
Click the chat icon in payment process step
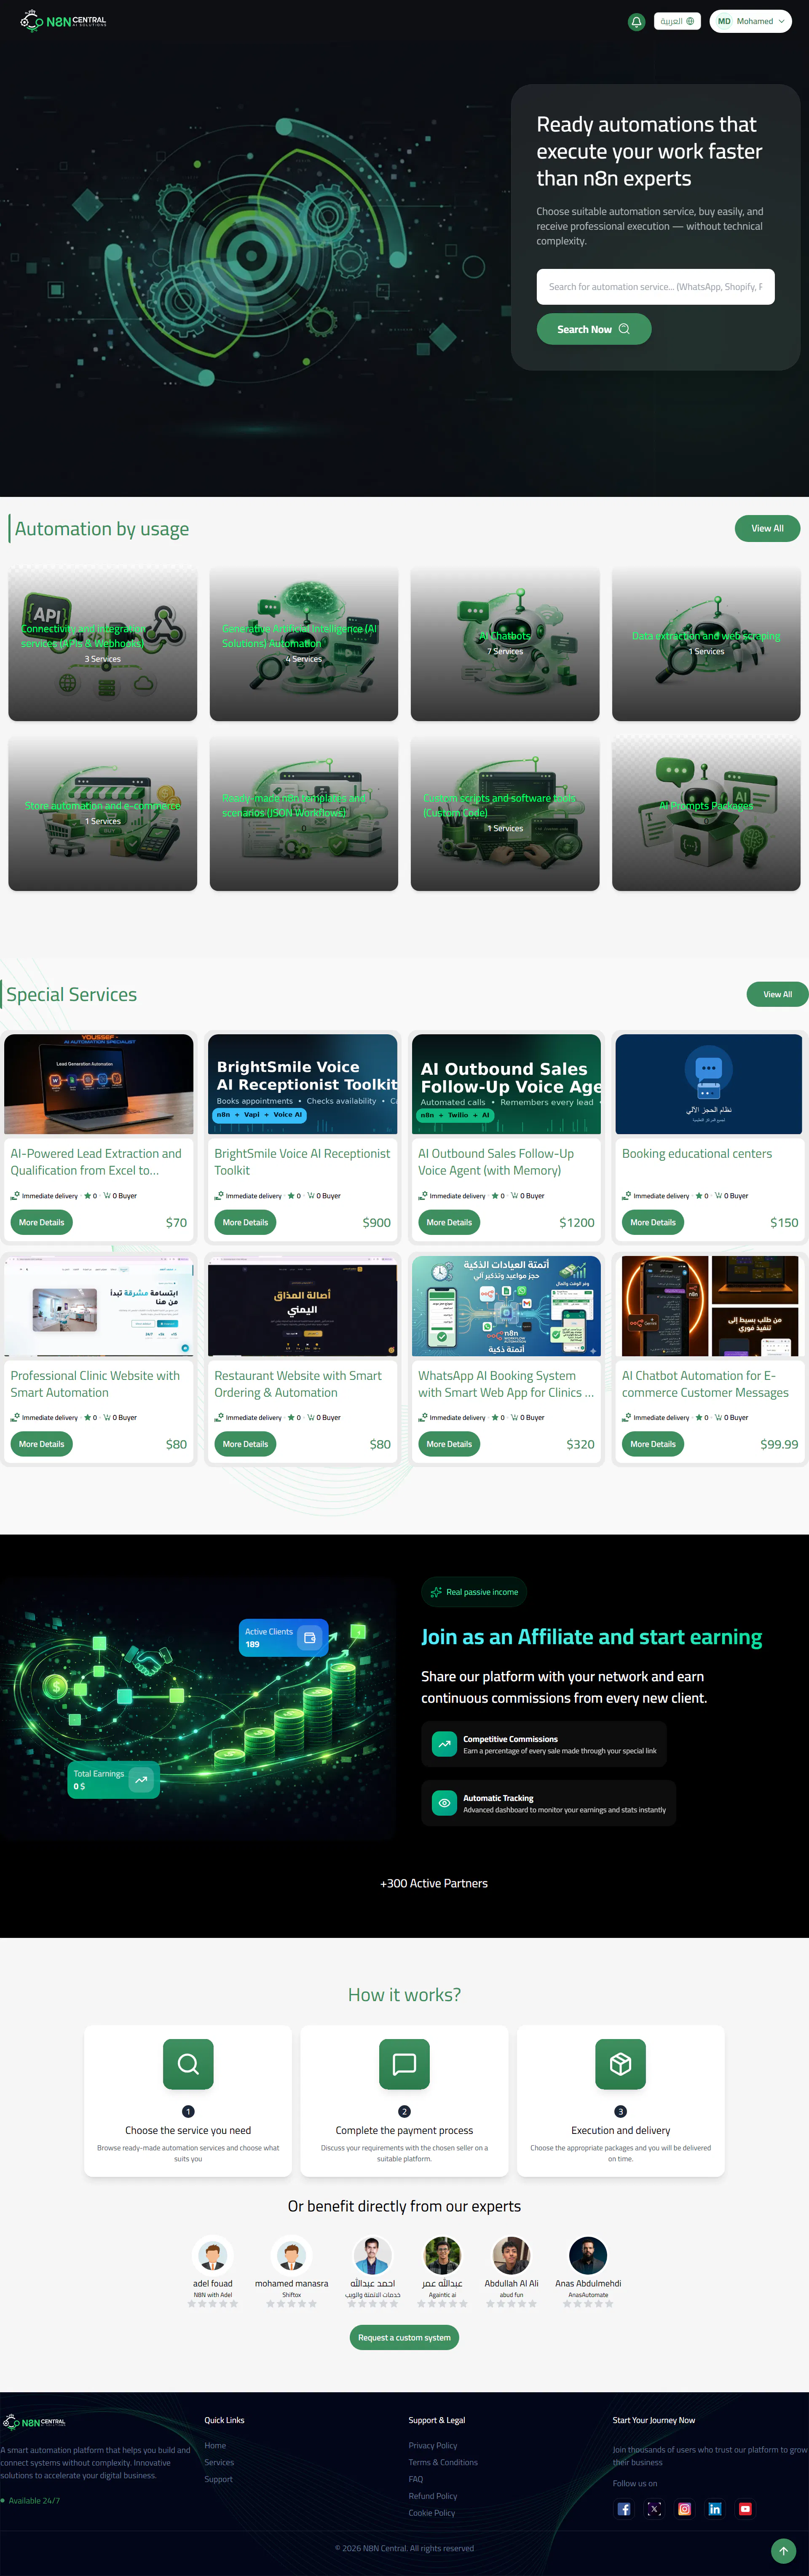pyautogui.click(x=404, y=2064)
